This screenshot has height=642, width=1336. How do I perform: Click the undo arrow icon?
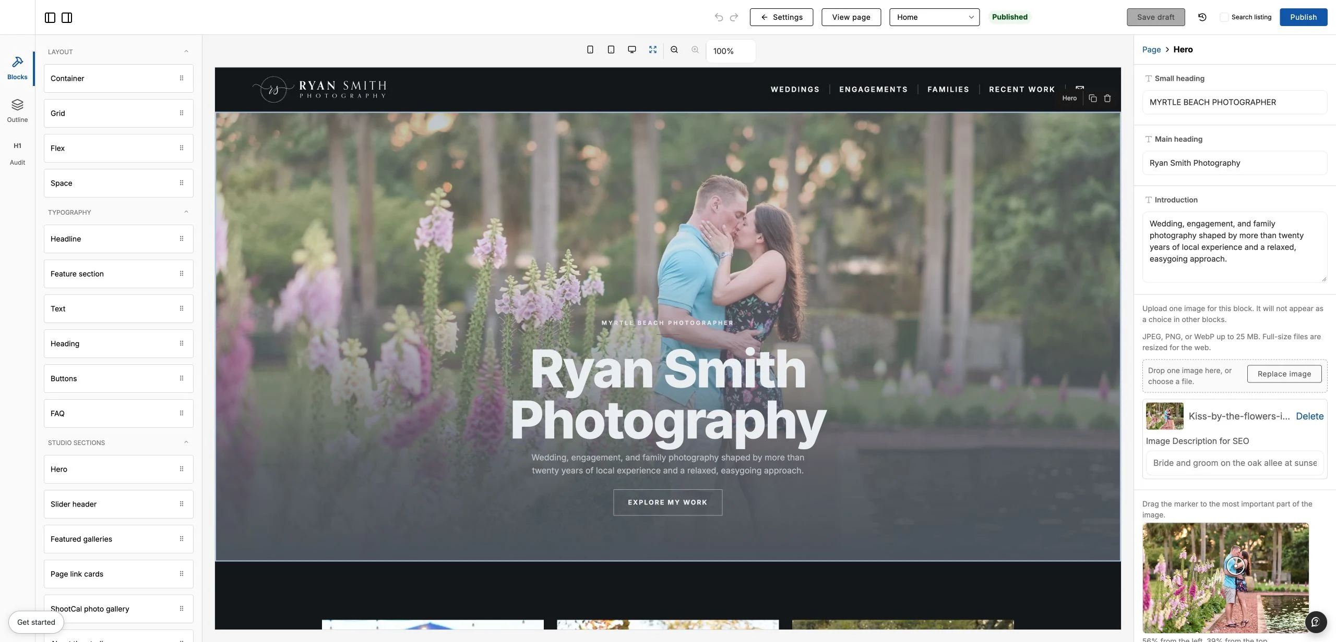tap(719, 17)
